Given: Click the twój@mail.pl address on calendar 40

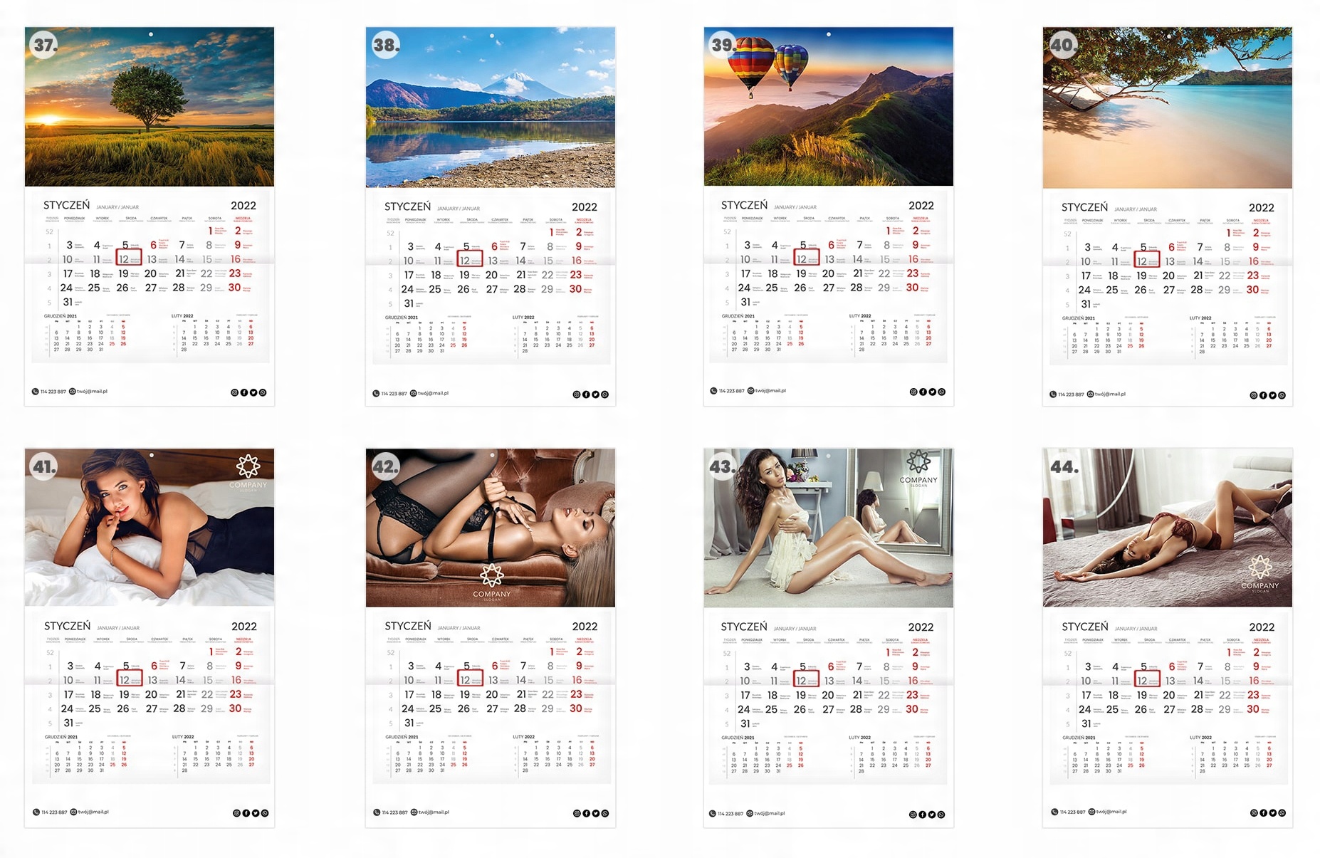Looking at the screenshot, I should (1110, 394).
